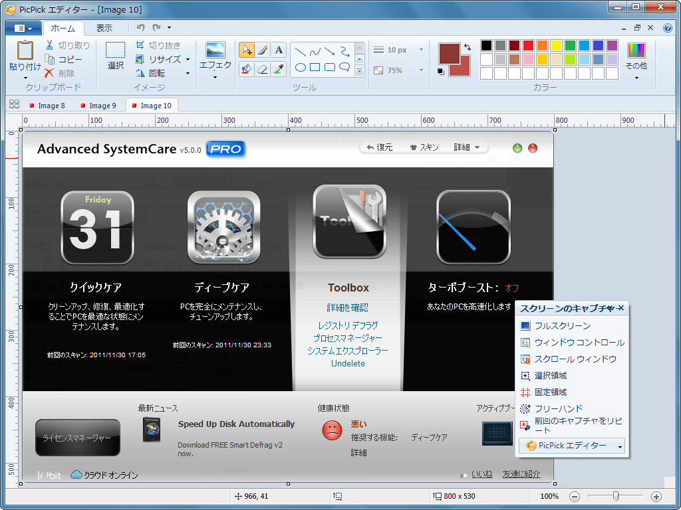Reset colors with small black-white icon
This screenshot has height=510, width=681.
pyautogui.click(x=441, y=72)
